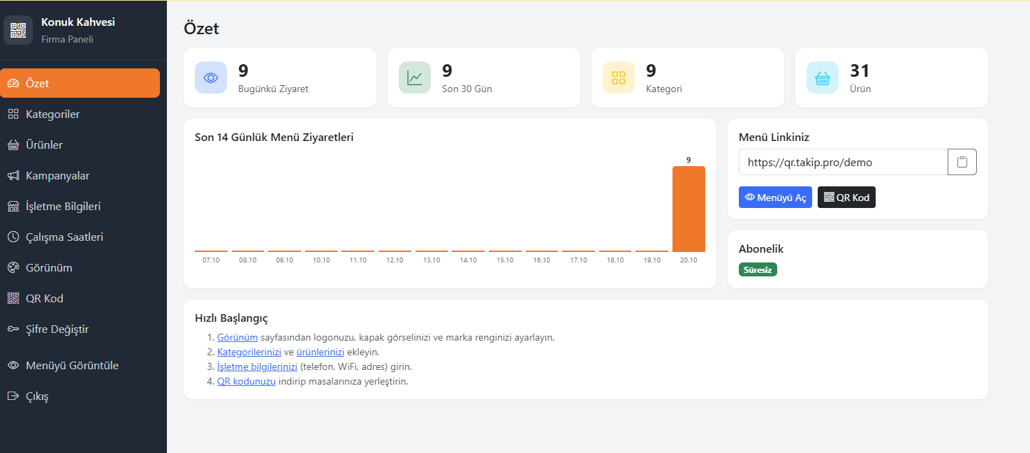Go to Kategoriler in sidebar
The width and height of the screenshot is (1030, 453).
point(80,114)
